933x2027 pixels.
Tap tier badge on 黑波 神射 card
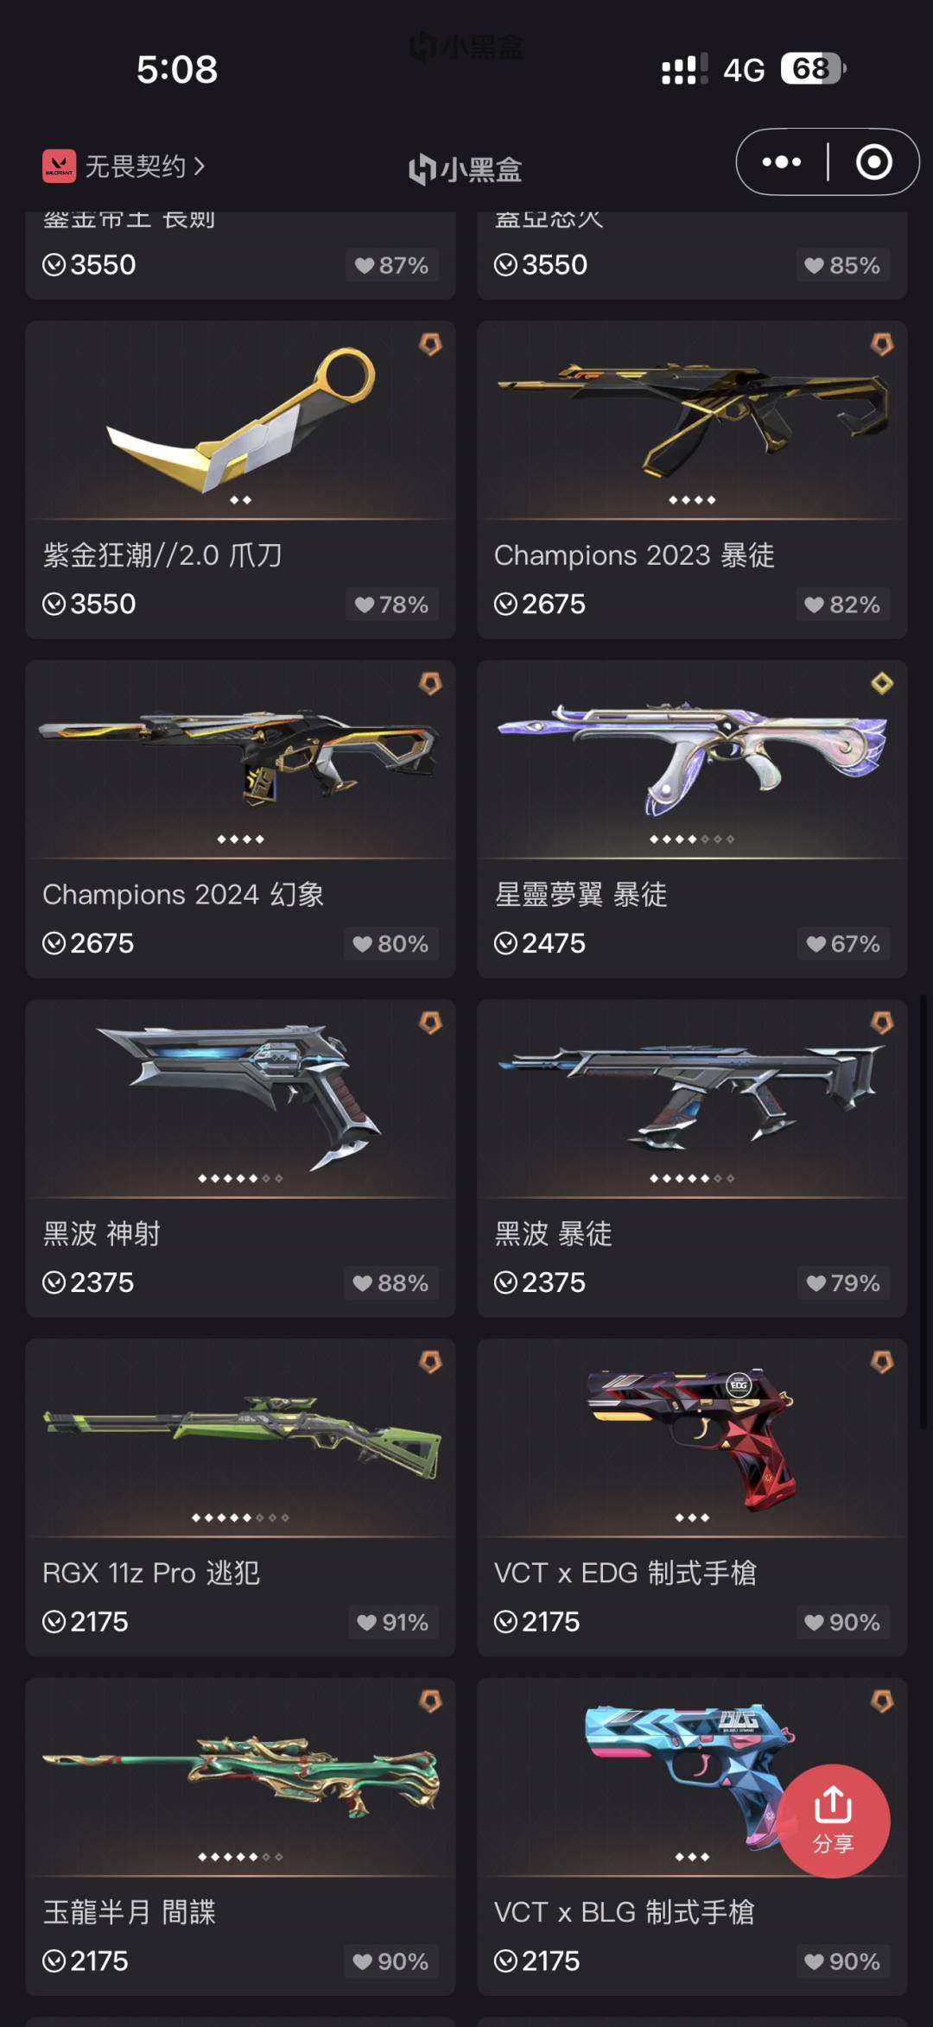click(x=430, y=1023)
